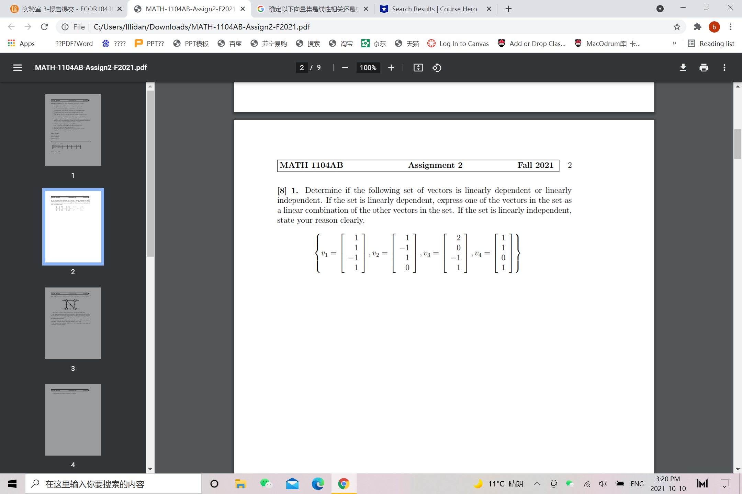This screenshot has height=494, width=742.
Task: Bookmark this page with star icon
Action: coord(677,27)
